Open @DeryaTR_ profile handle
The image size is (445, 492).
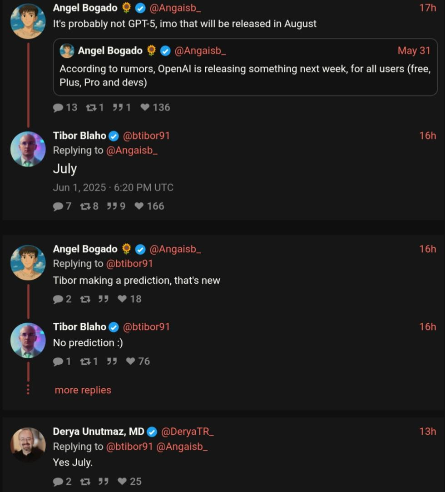click(188, 432)
